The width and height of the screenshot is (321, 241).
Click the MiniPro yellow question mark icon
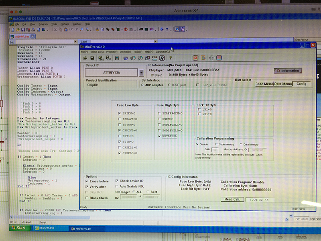tap(171, 58)
